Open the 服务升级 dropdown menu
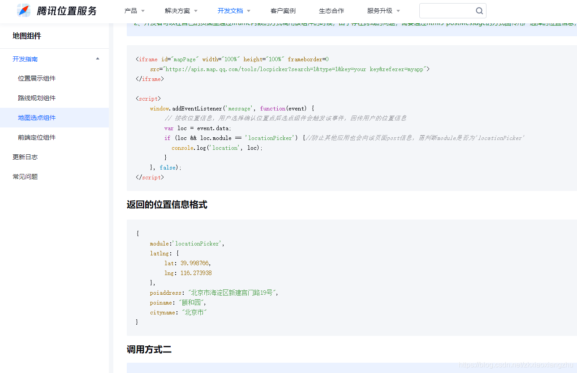The width and height of the screenshot is (577, 373). [383, 11]
